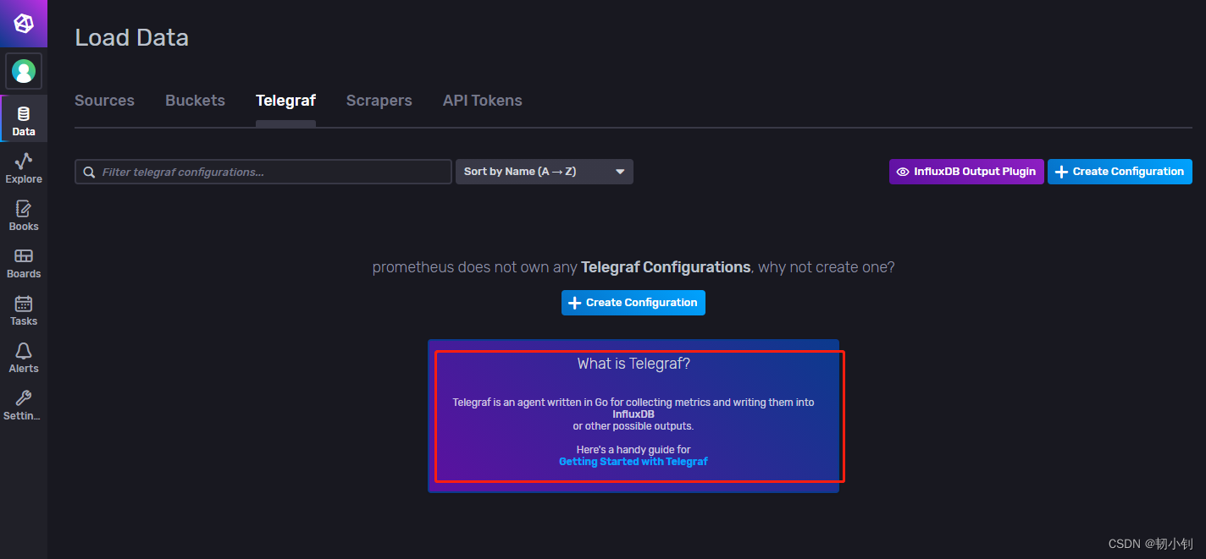
Task: Open the user avatar menu
Action: pos(24,71)
